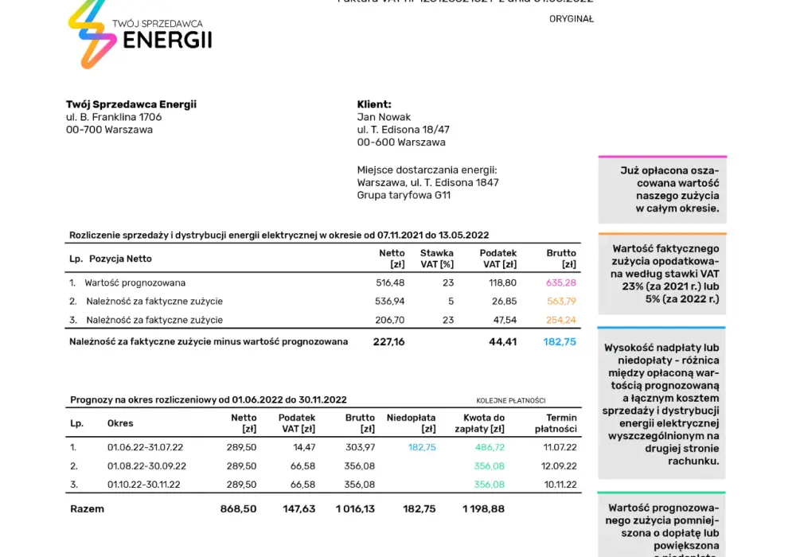Click payment date 10.11.22

tap(560, 485)
